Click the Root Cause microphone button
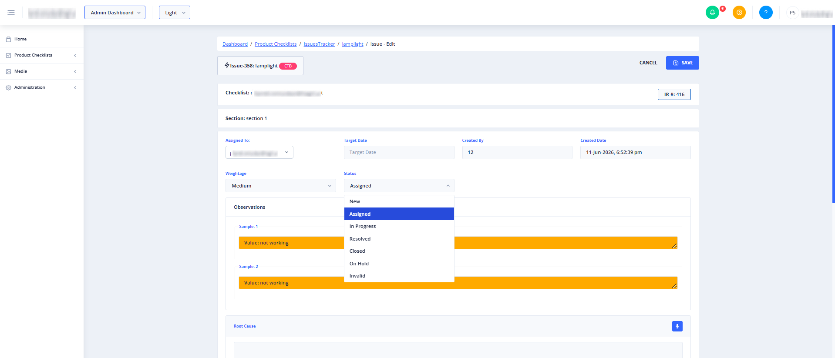 (x=677, y=326)
